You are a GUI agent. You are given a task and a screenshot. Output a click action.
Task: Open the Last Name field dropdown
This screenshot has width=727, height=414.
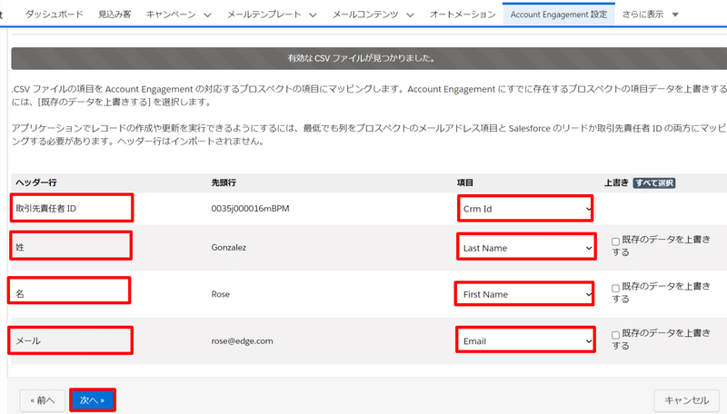coord(526,248)
